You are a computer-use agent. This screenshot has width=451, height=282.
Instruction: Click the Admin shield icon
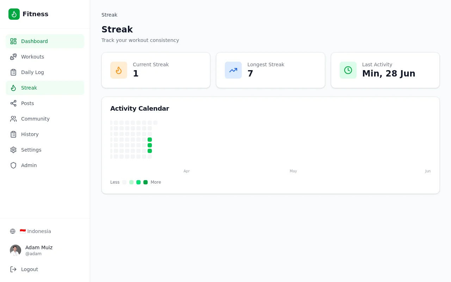click(x=13, y=165)
